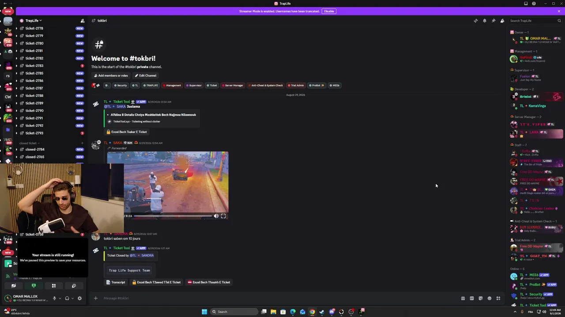Toggle camera in voice controls
565x317 pixels.
click(x=14, y=286)
